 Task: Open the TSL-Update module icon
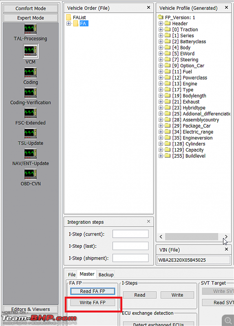click(x=30, y=134)
